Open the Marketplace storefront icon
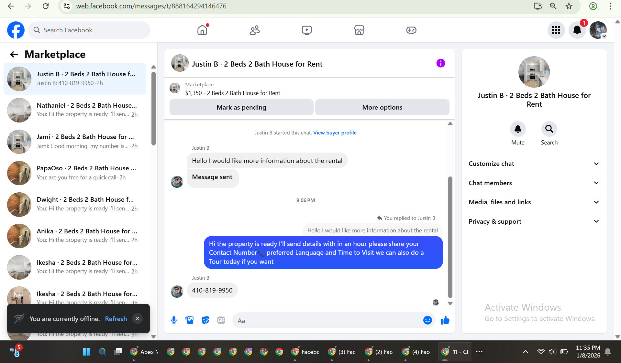This screenshot has height=363, width=621. click(x=359, y=30)
